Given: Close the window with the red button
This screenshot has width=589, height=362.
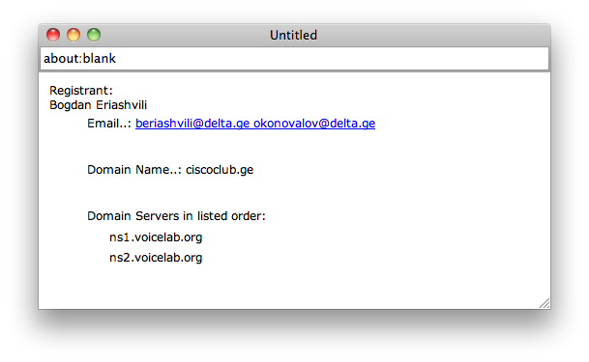Looking at the screenshot, I should [x=53, y=35].
